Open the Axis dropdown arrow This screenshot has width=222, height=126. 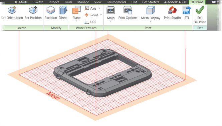(99, 8)
